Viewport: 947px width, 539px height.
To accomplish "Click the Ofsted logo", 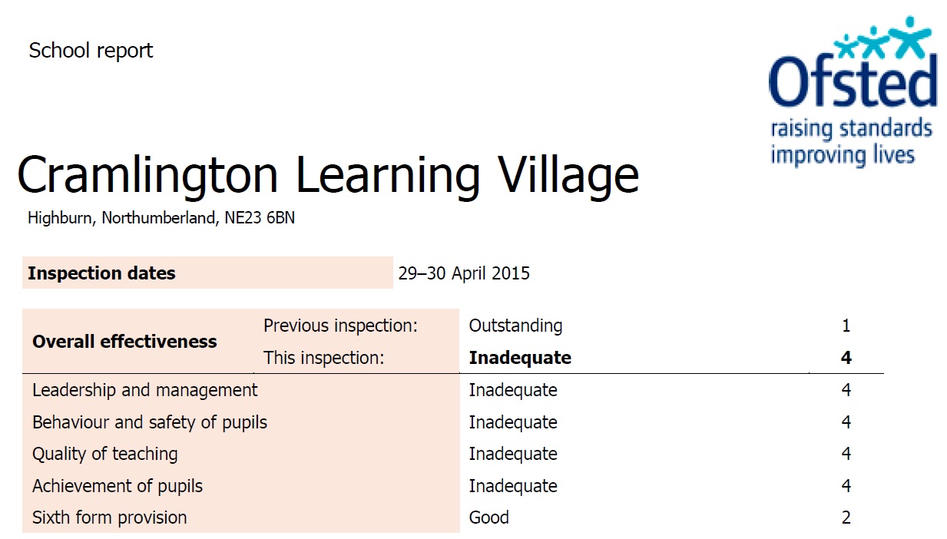I will click(853, 73).
